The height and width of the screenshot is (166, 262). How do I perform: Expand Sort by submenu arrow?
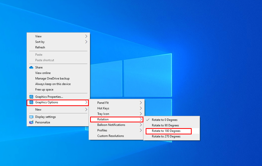(86, 42)
